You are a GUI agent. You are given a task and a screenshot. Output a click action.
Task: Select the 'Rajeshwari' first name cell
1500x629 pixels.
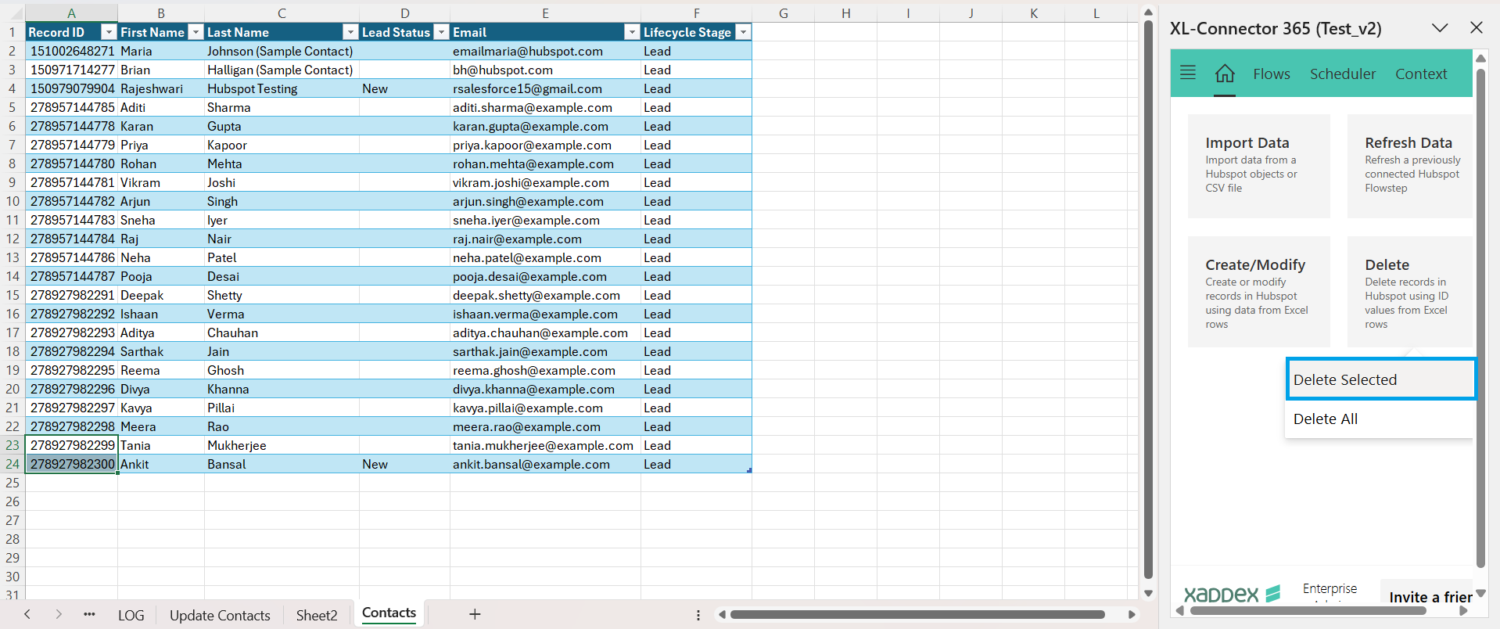coord(161,88)
